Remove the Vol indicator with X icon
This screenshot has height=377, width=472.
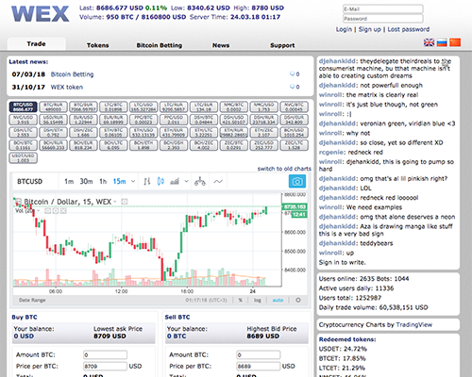point(63,211)
